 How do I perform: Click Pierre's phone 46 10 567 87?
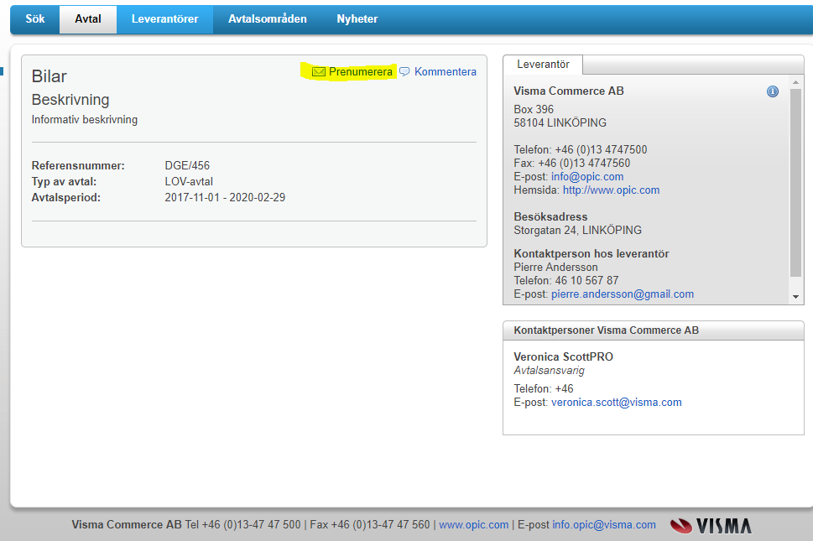click(x=587, y=281)
